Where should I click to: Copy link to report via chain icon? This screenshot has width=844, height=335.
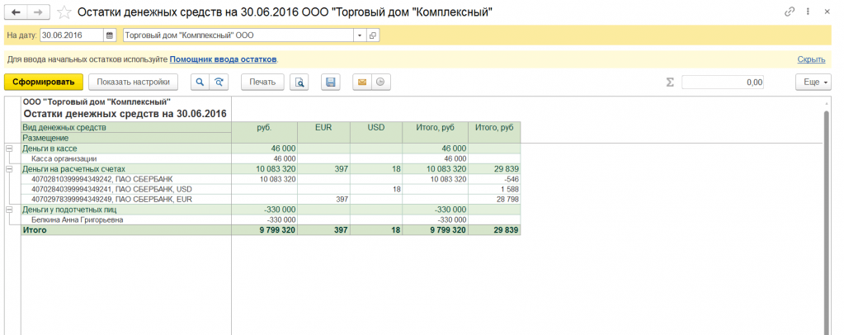pyautogui.click(x=792, y=13)
